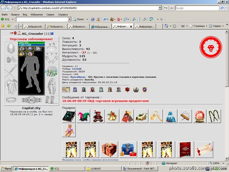
Task: Click the Print icon
Action: (183, 26)
